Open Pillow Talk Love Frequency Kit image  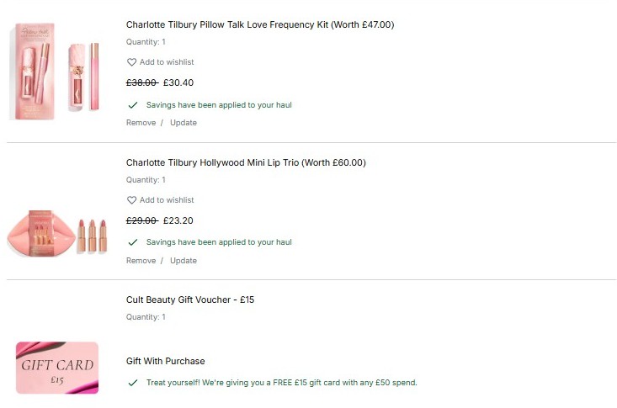pos(57,72)
